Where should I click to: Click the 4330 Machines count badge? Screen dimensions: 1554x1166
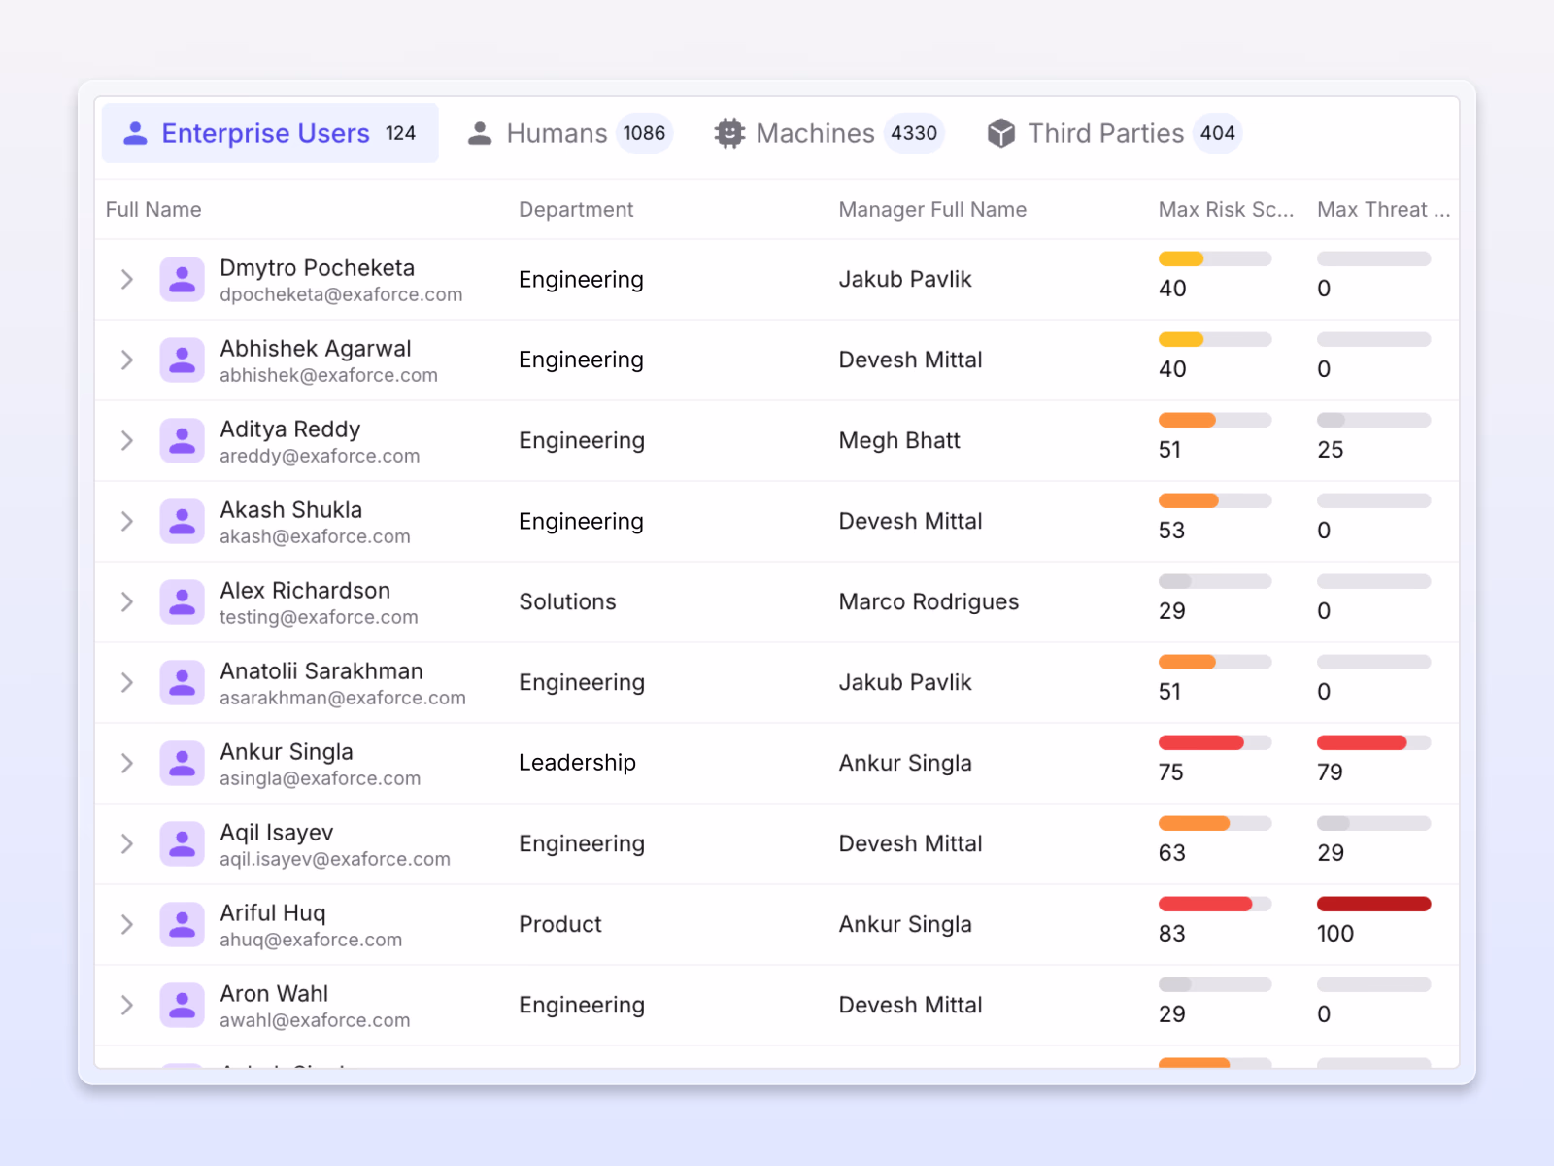click(913, 133)
